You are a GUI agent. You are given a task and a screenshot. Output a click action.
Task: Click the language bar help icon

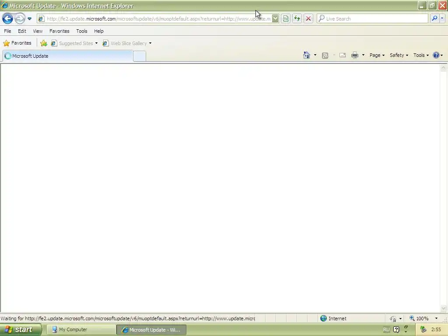pos(396,329)
